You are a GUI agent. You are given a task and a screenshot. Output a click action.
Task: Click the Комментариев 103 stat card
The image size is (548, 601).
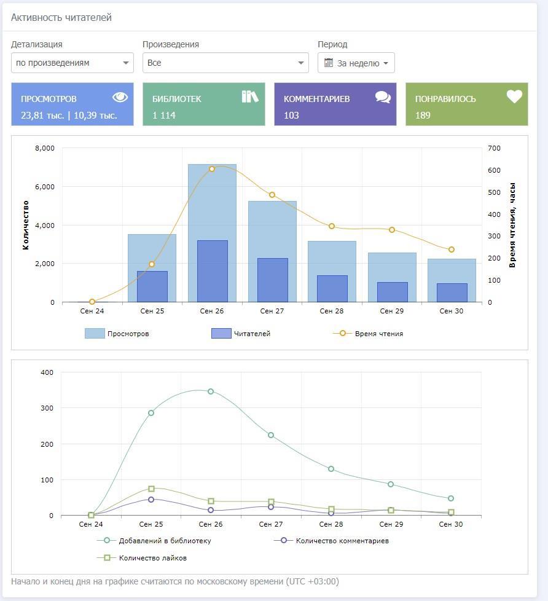pos(335,104)
